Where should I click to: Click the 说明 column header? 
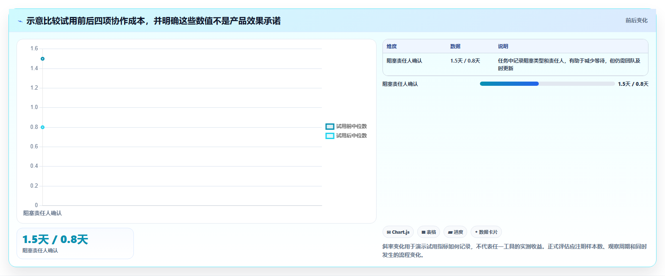pos(503,46)
